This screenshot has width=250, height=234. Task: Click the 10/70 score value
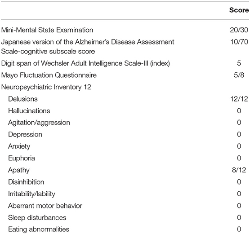click(x=239, y=42)
